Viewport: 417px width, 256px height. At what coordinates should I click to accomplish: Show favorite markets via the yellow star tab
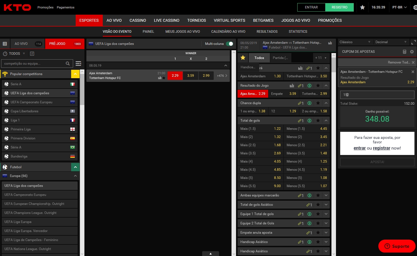[243, 58]
